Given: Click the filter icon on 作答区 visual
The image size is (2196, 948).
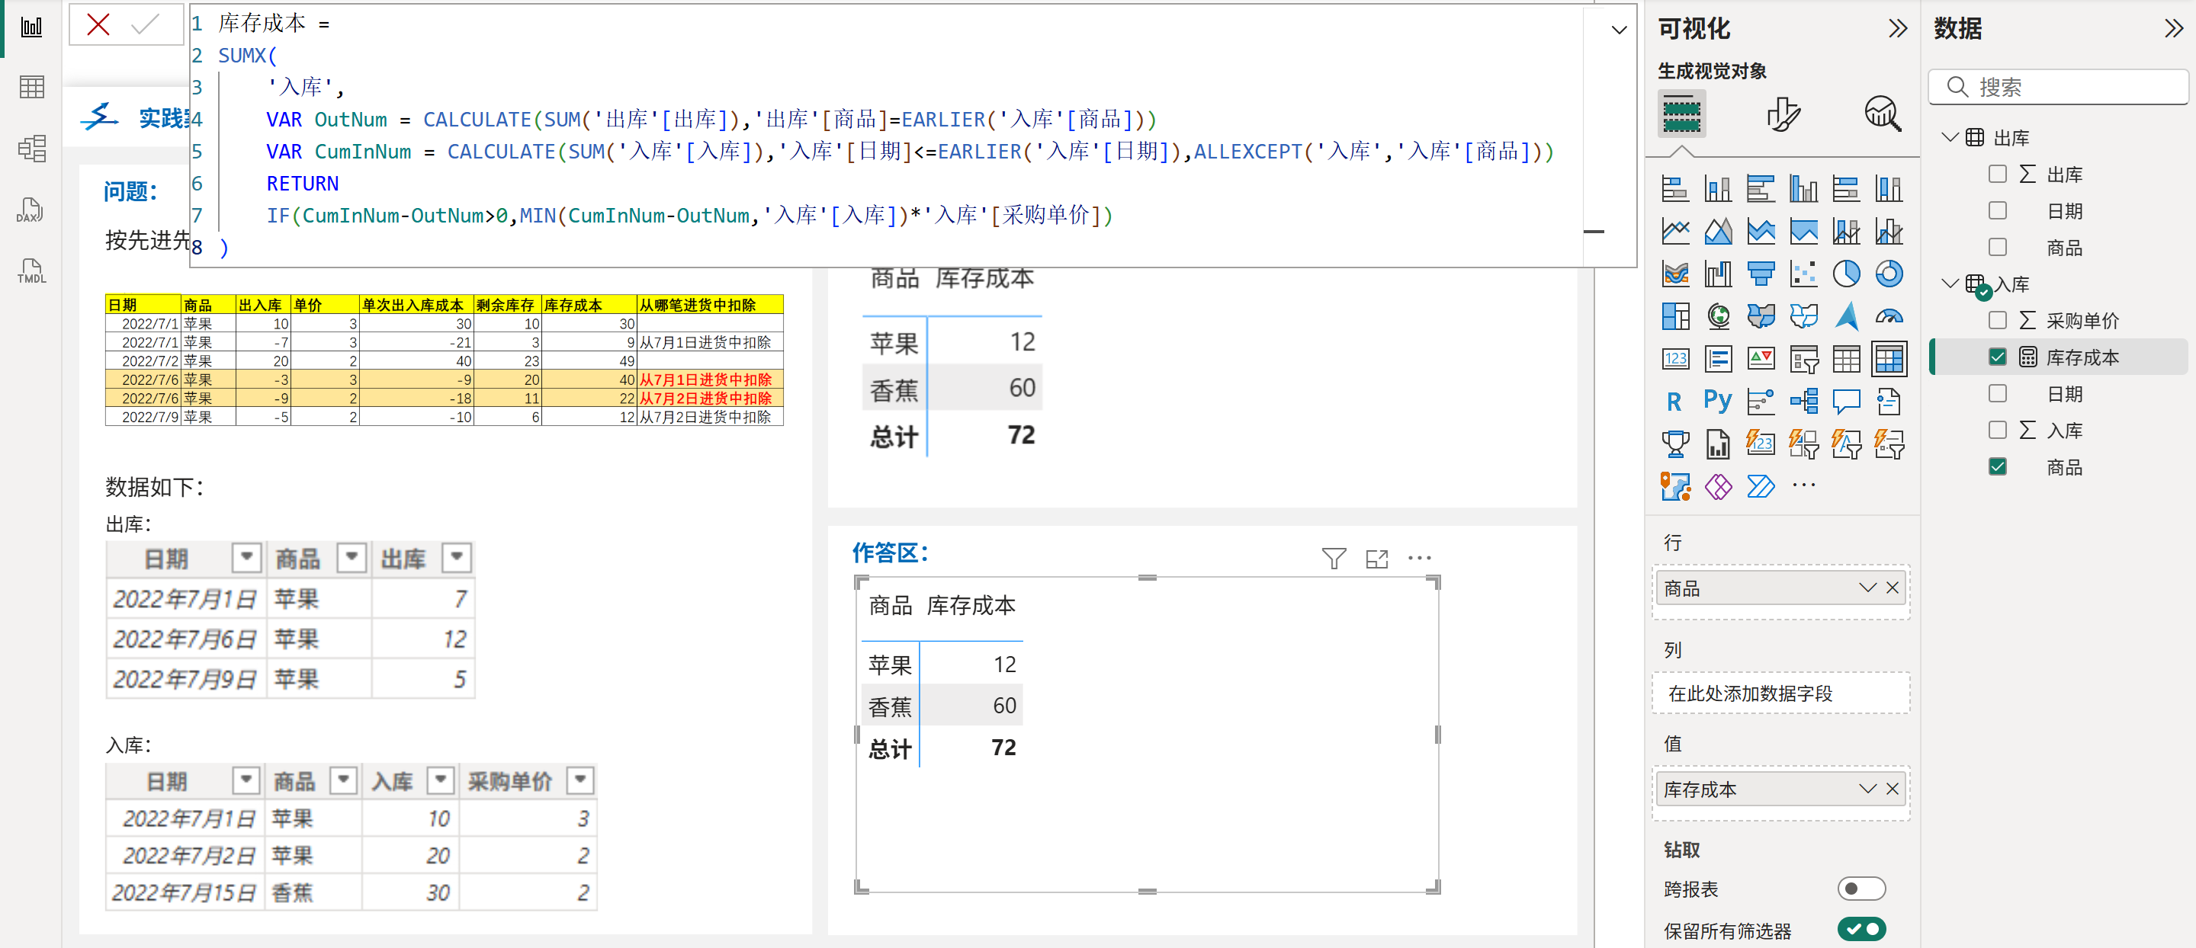Looking at the screenshot, I should coord(1334,559).
